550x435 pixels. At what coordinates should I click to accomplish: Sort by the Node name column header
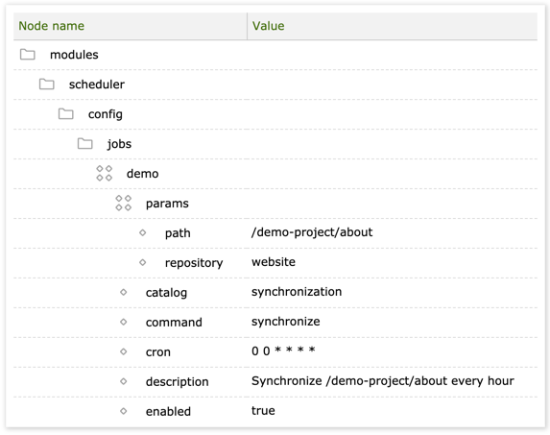pyautogui.click(x=131, y=26)
